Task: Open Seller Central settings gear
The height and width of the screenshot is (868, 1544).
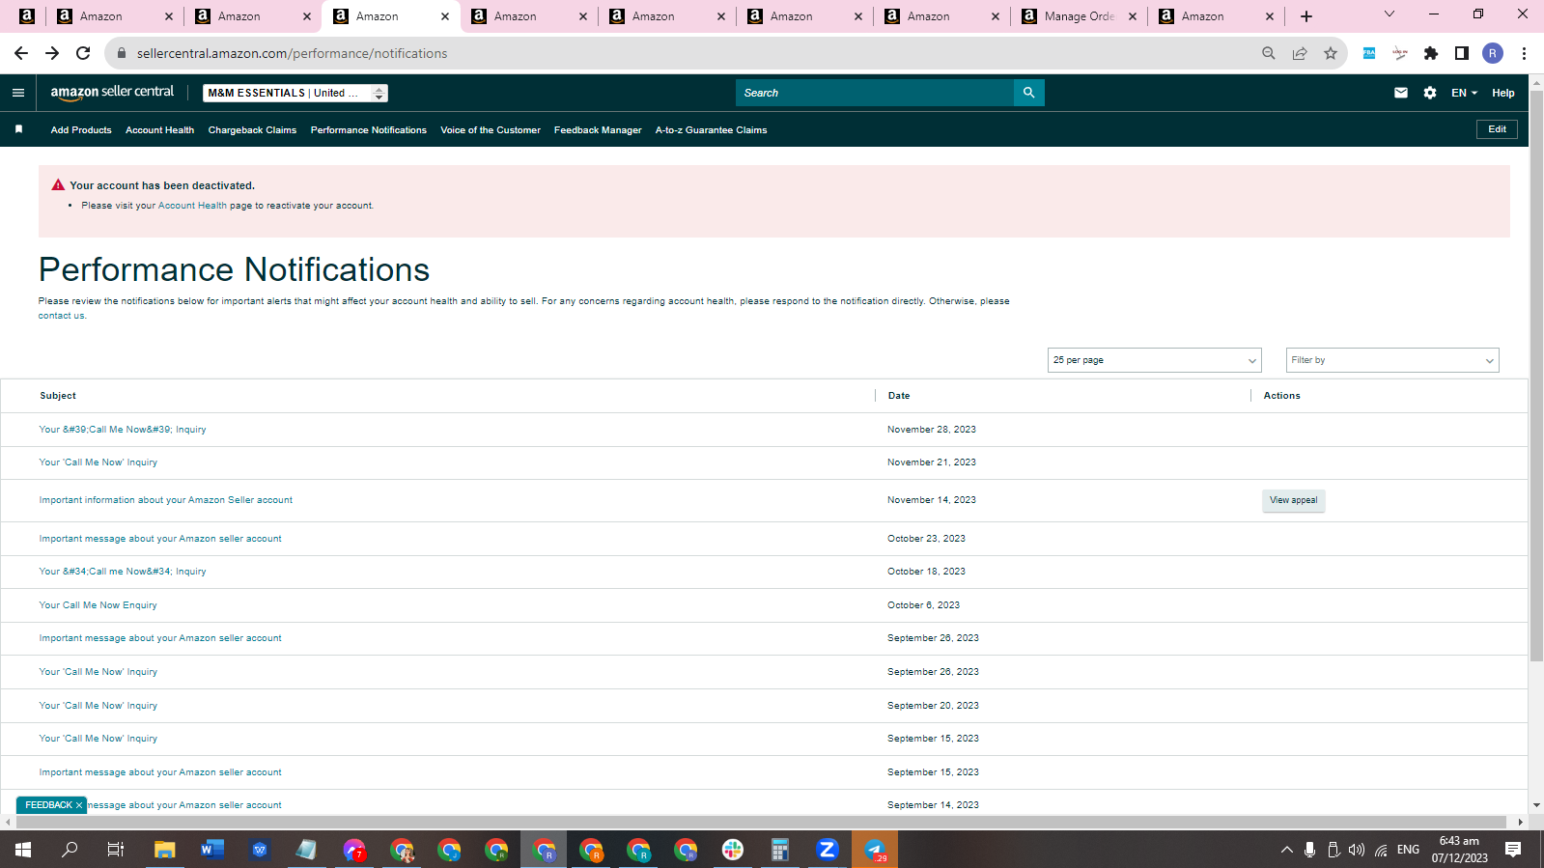Action: tap(1430, 93)
